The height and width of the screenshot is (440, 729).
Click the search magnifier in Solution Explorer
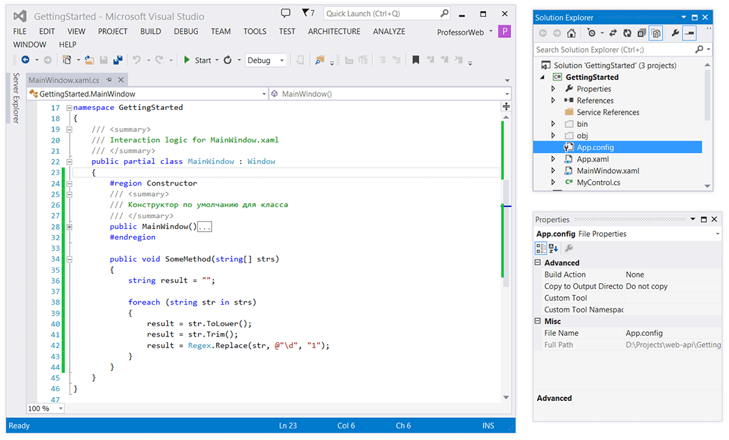point(699,49)
